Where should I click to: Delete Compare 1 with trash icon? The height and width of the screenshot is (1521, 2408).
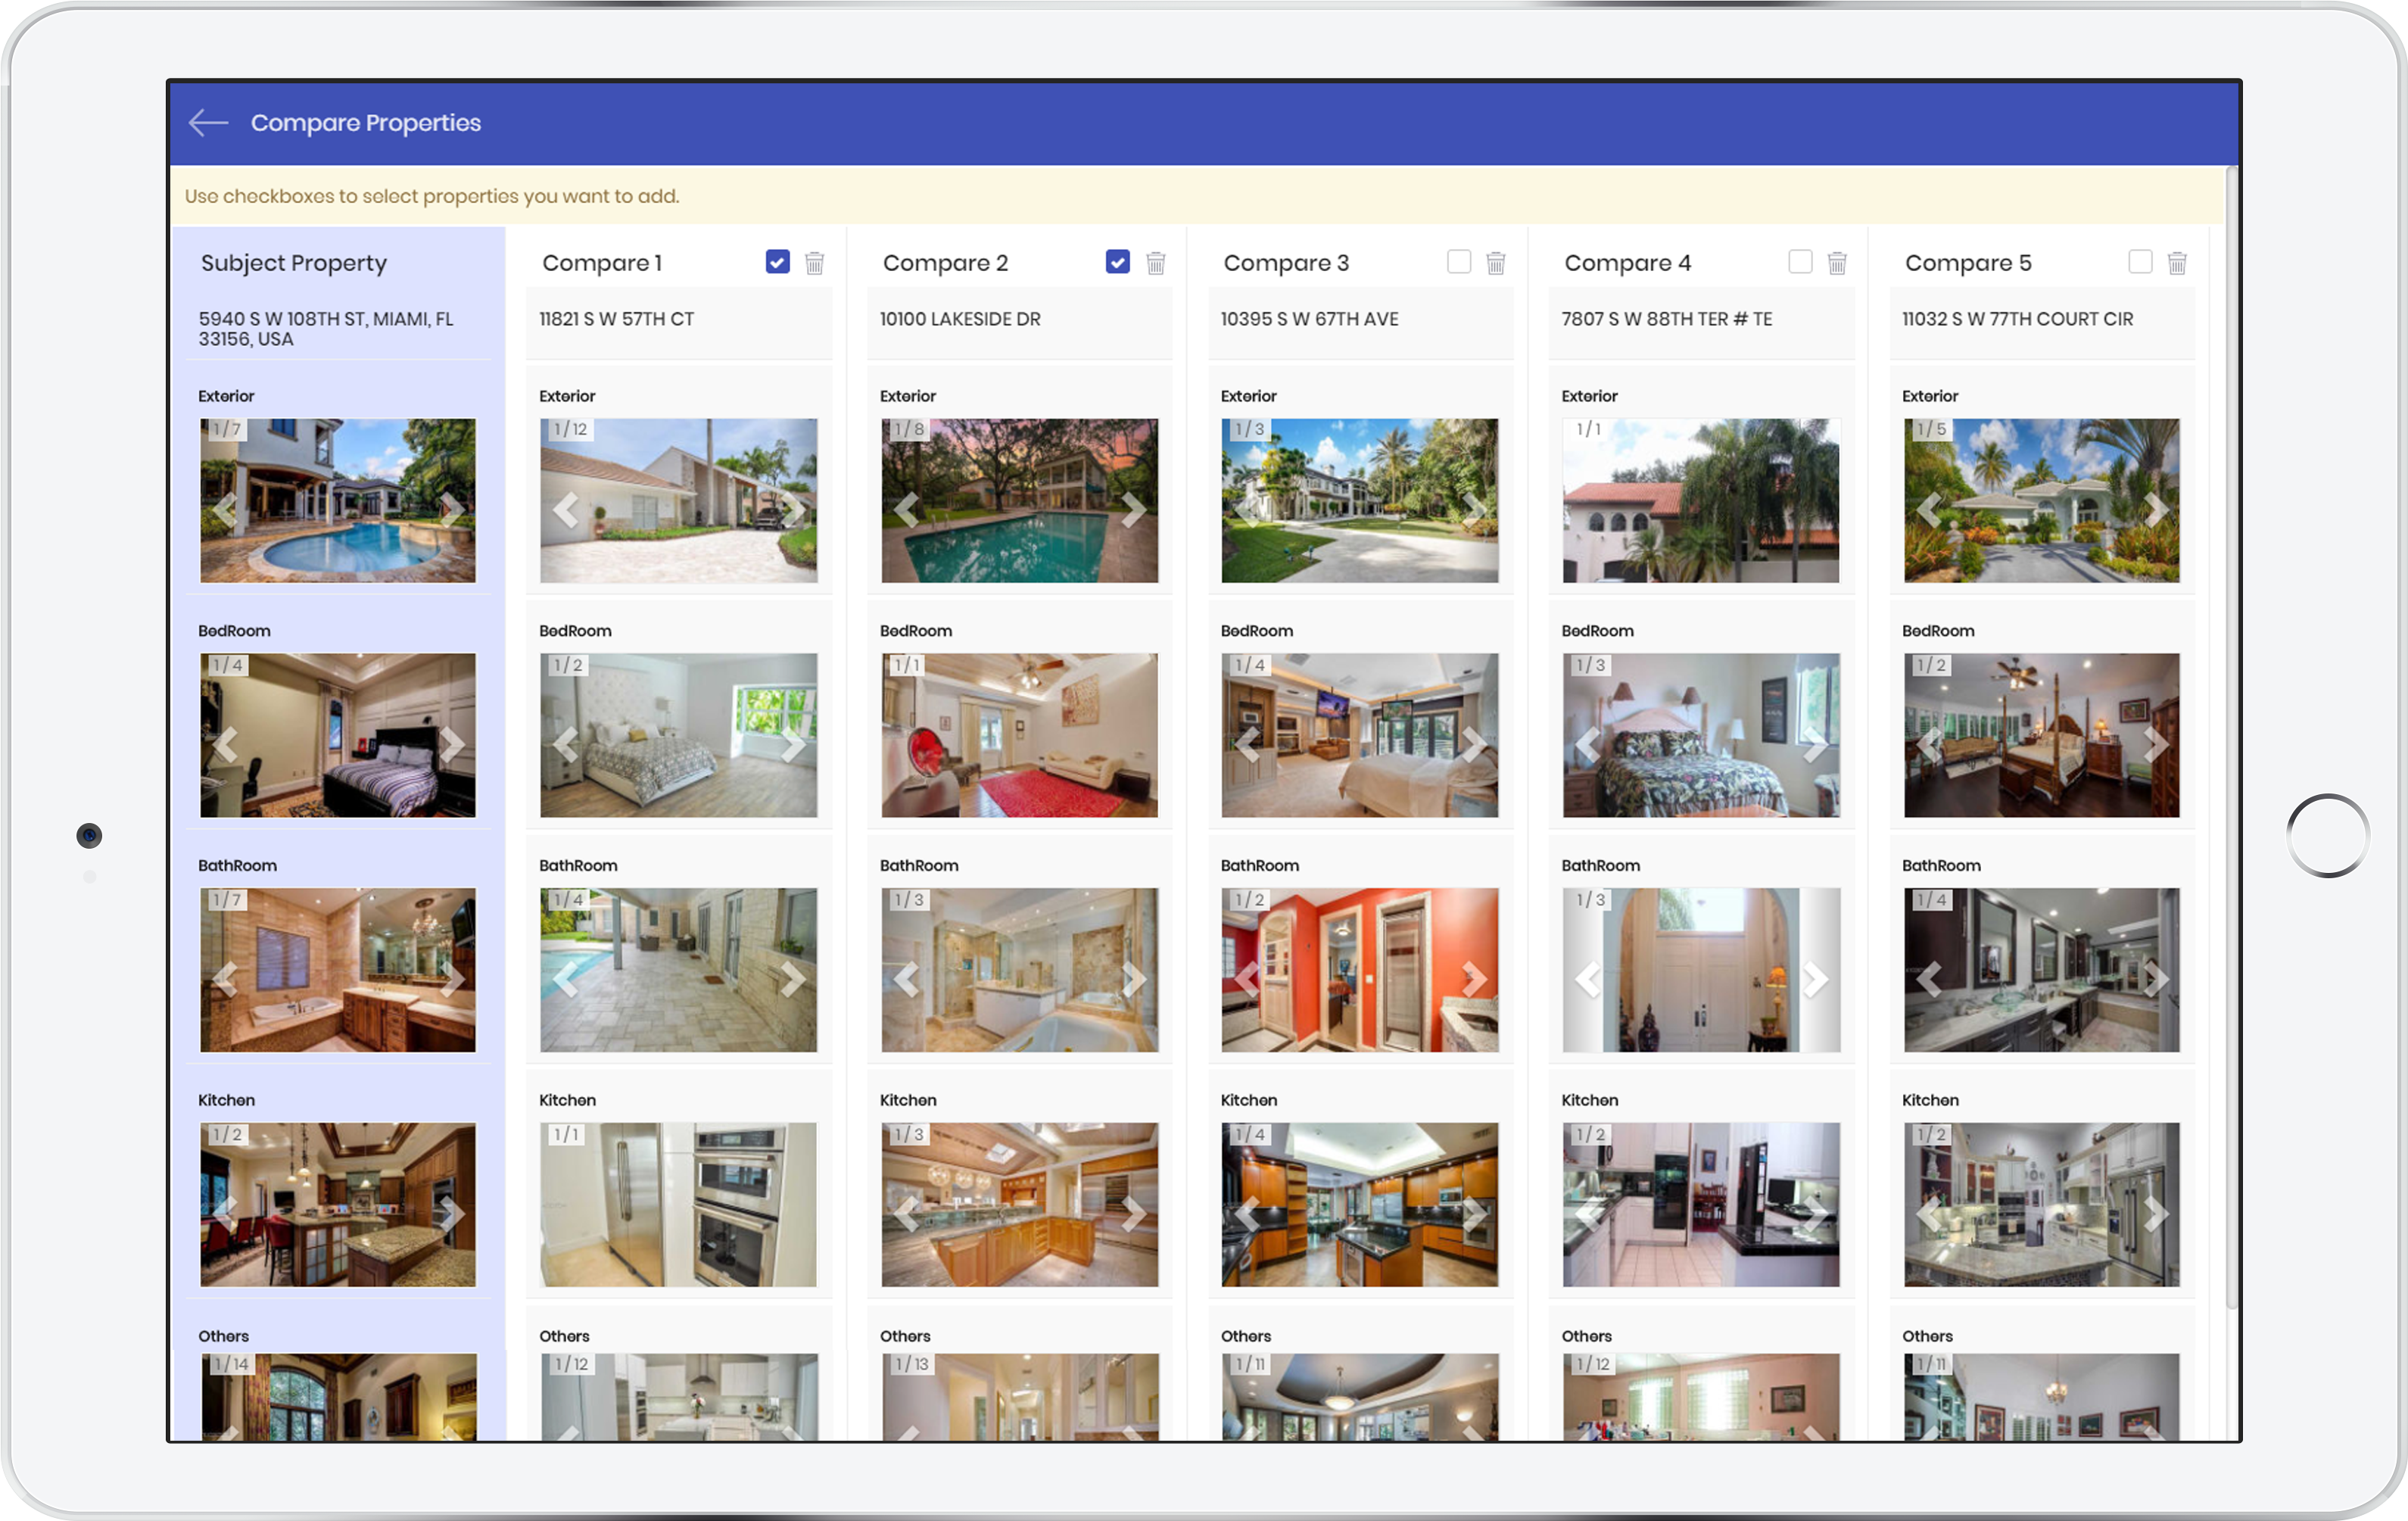click(x=815, y=263)
